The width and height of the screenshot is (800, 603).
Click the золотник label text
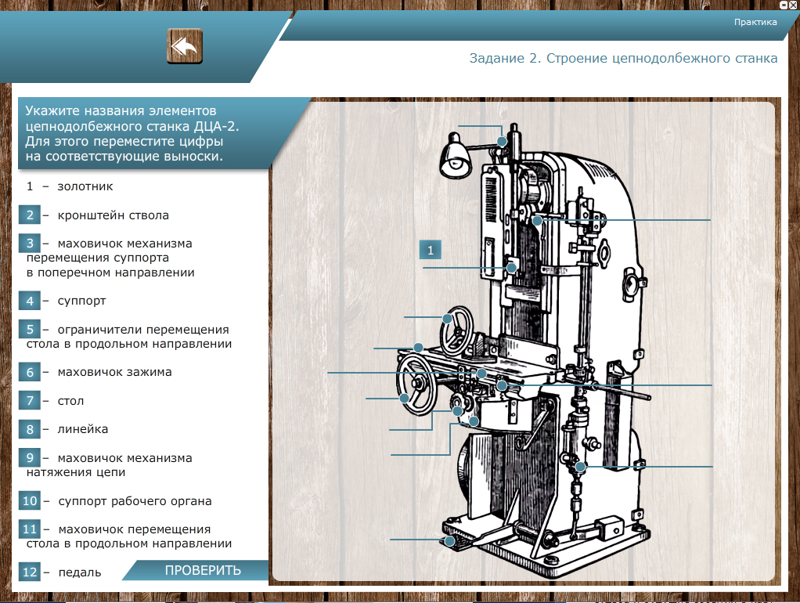85,186
